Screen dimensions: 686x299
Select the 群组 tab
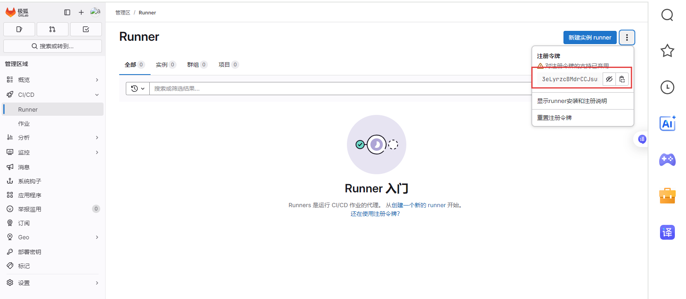(x=197, y=65)
